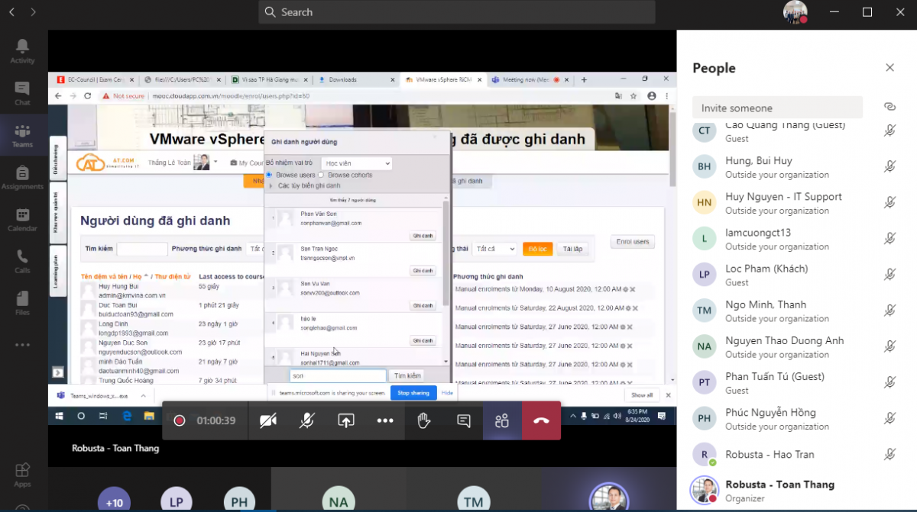Click the Teams Search box
Image resolution: width=917 pixels, height=512 pixels.
(457, 12)
